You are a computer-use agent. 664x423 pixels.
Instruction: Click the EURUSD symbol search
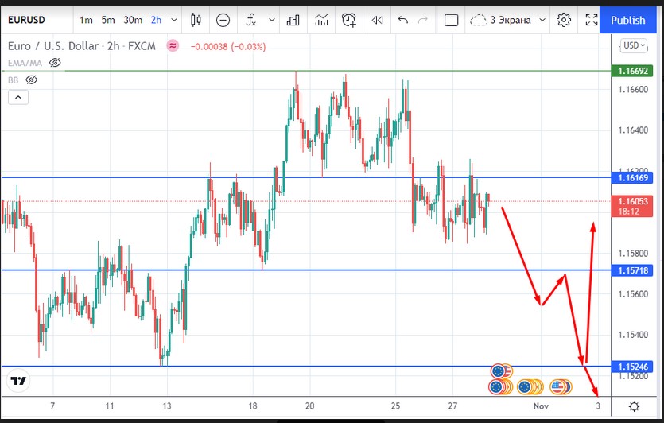(30, 20)
